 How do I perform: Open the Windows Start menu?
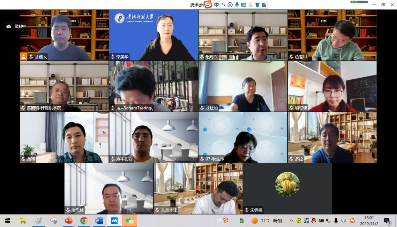pyautogui.click(x=7, y=221)
